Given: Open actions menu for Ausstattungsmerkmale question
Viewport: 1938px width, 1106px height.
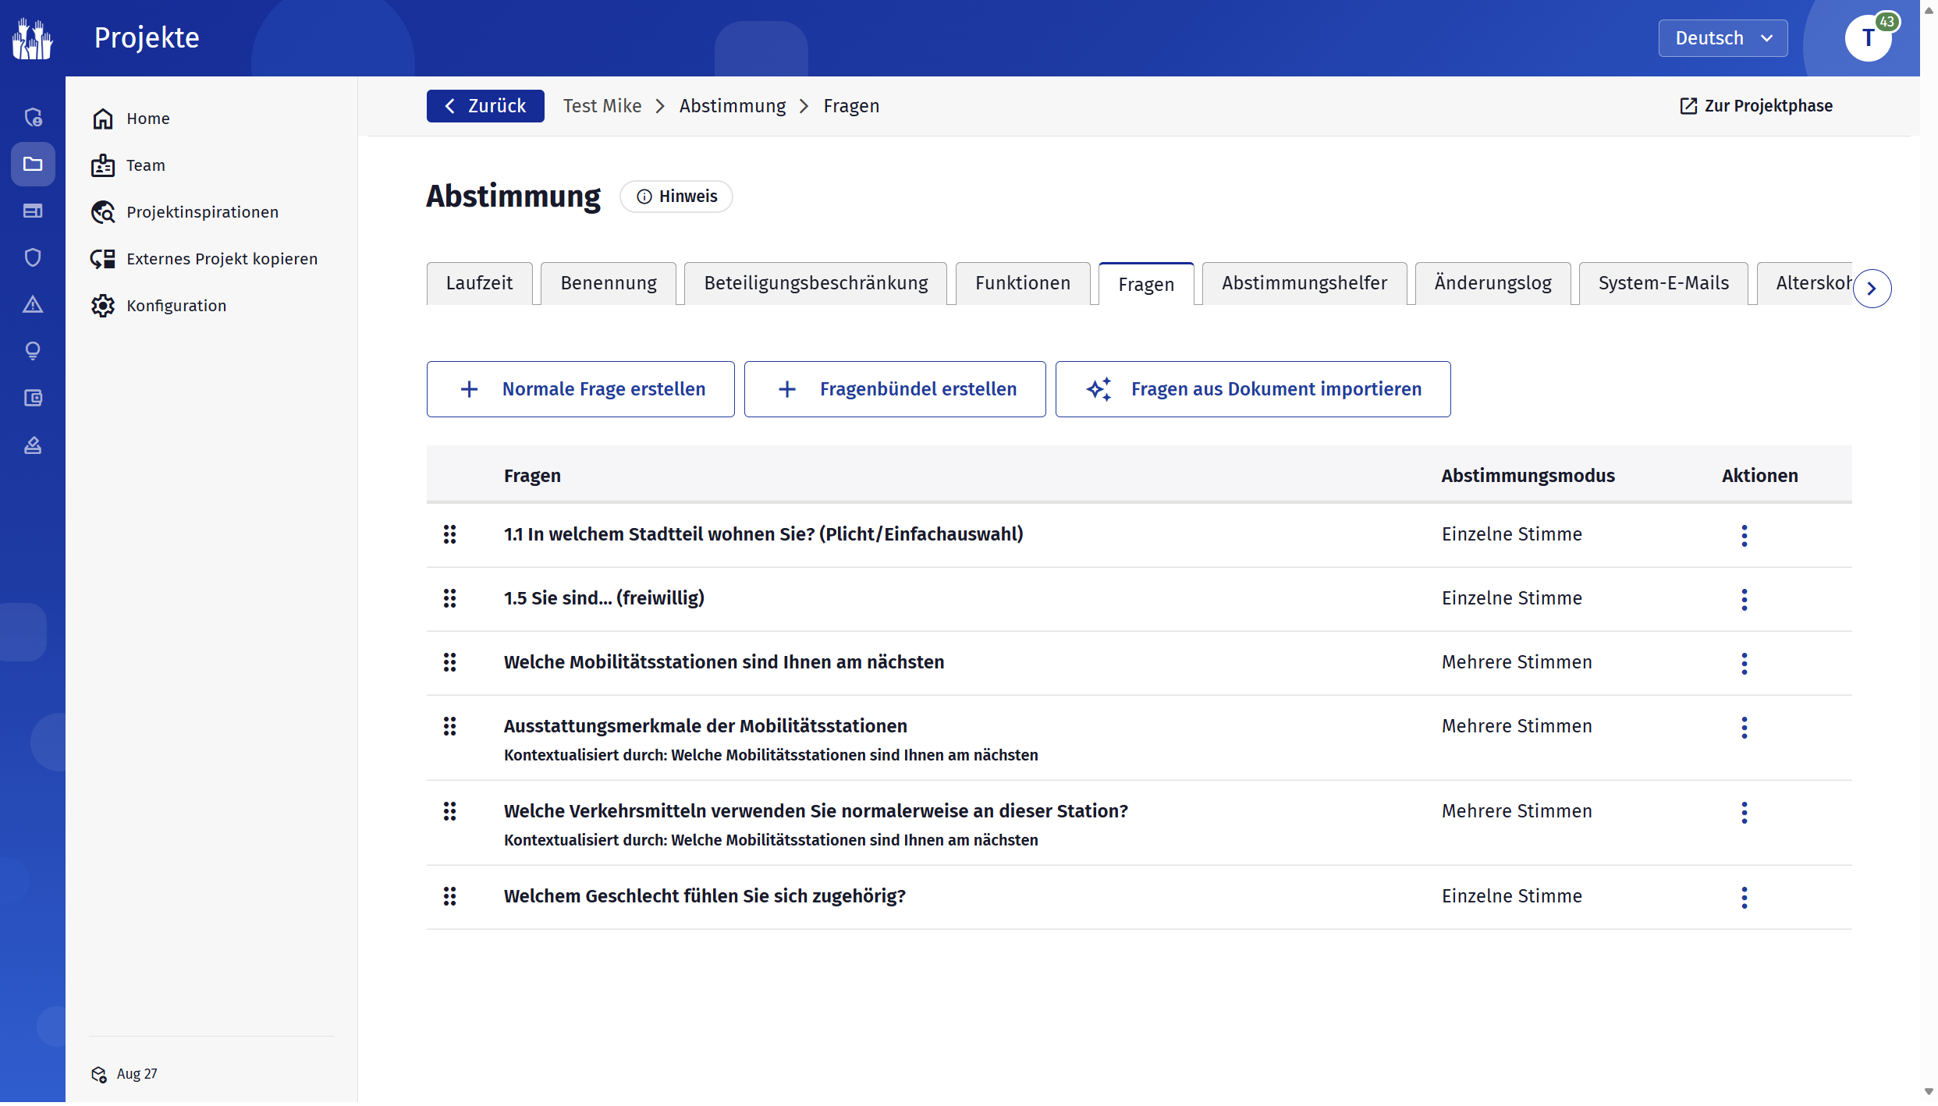Looking at the screenshot, I should (x=1745, y=727).
